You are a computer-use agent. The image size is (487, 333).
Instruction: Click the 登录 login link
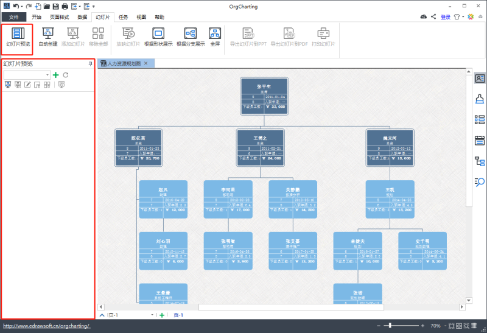pyautogui.click(x=446, y=17)
